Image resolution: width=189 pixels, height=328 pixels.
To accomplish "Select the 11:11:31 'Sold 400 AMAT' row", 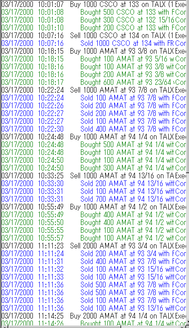I will click(x=93, y=261).
